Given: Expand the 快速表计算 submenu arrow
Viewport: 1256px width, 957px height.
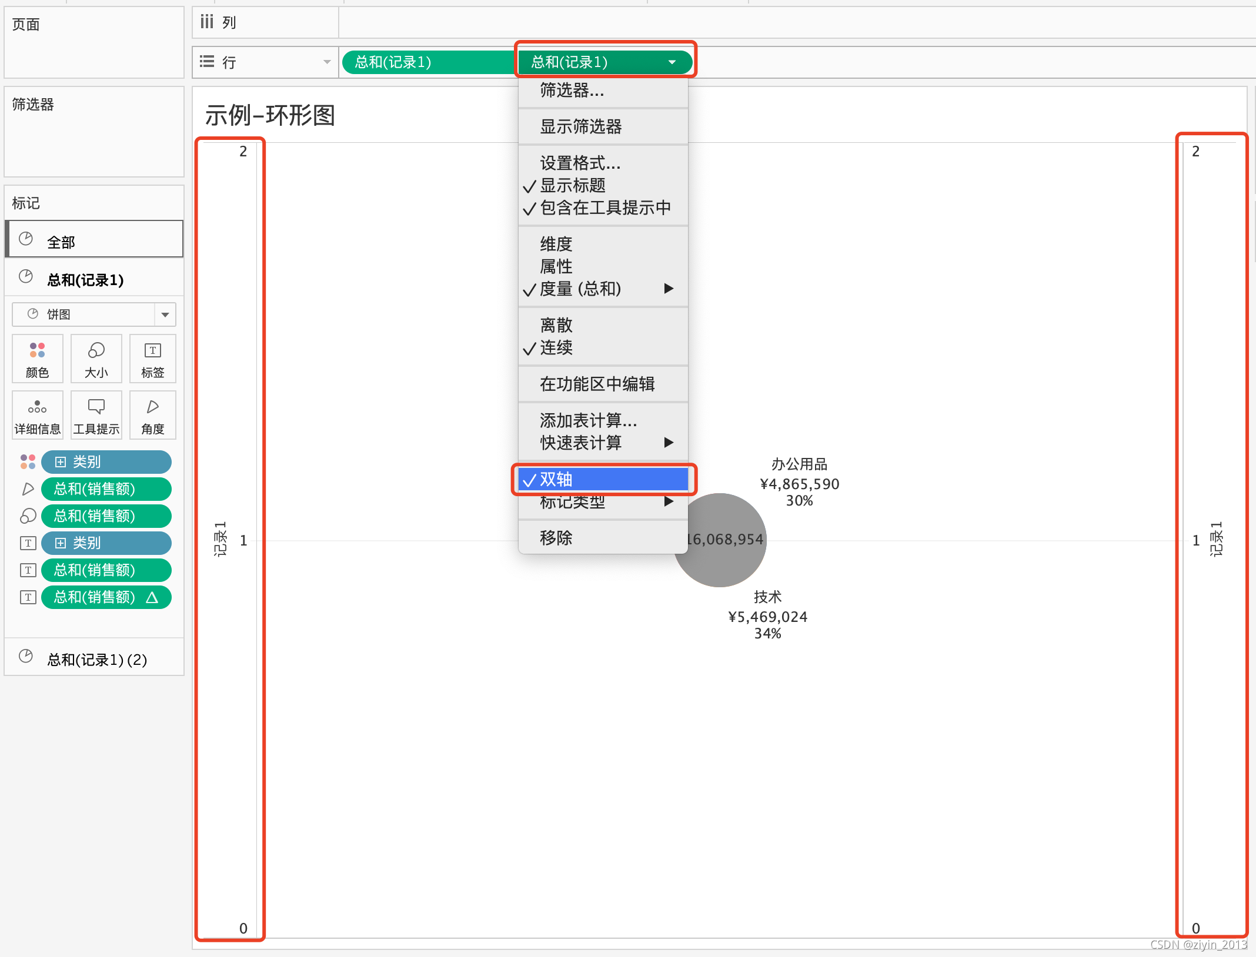Looking at the screenshot, I should tap(669, 443).
